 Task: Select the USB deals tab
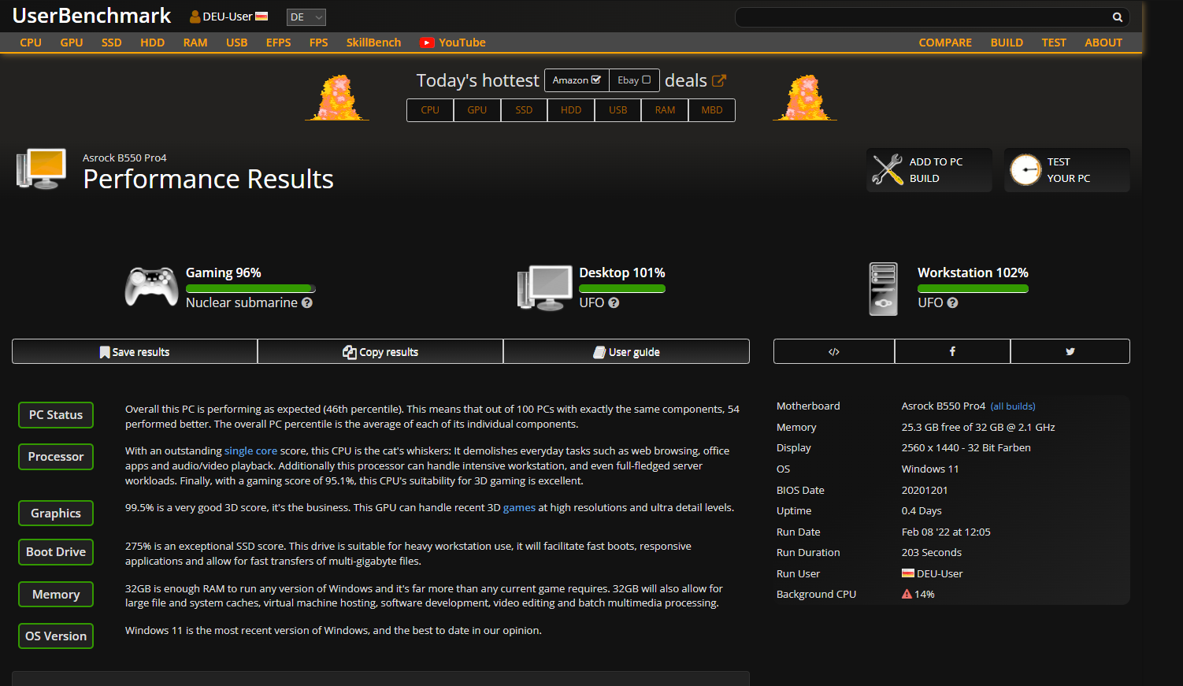[618, 110]
